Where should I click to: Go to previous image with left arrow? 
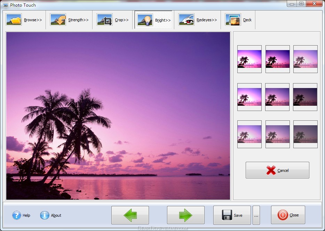(130, 215)
